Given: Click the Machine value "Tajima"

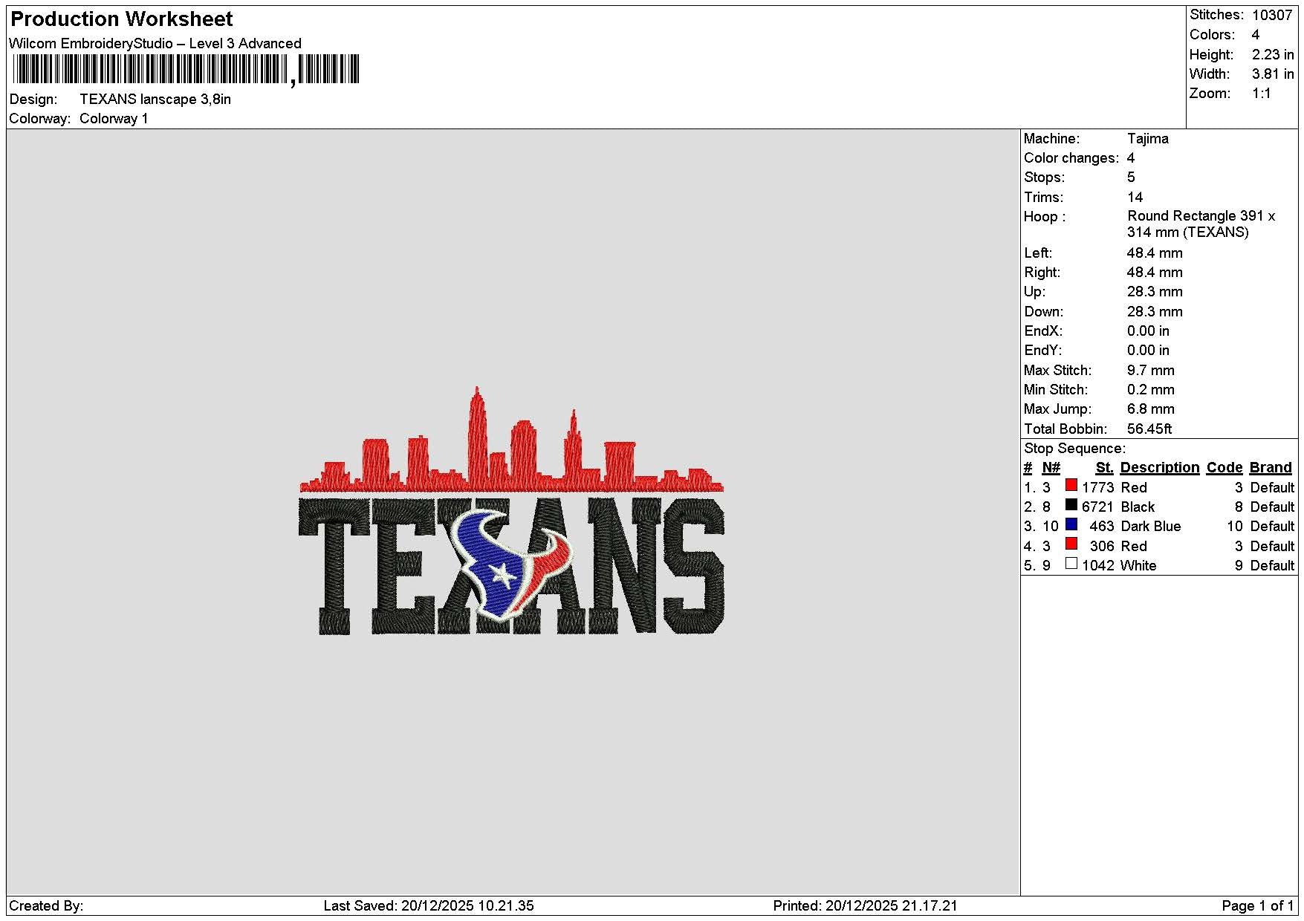Looking at the screenshot, I should [x=1148, y=138].
